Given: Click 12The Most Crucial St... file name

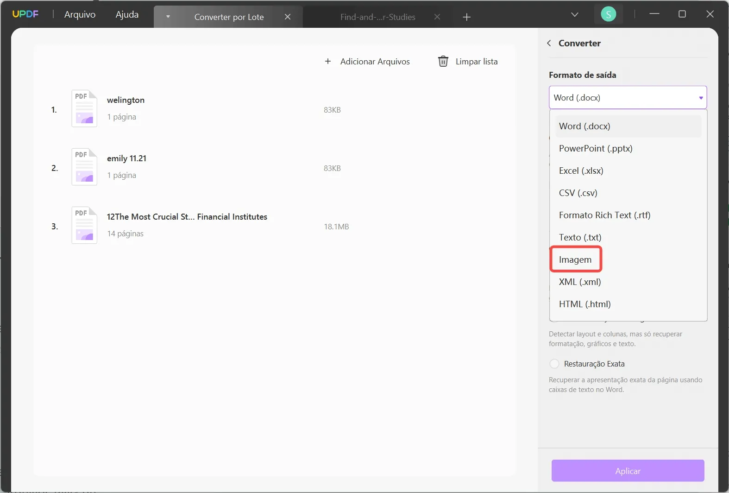Looking at the screenshot, I should [187, 217].
